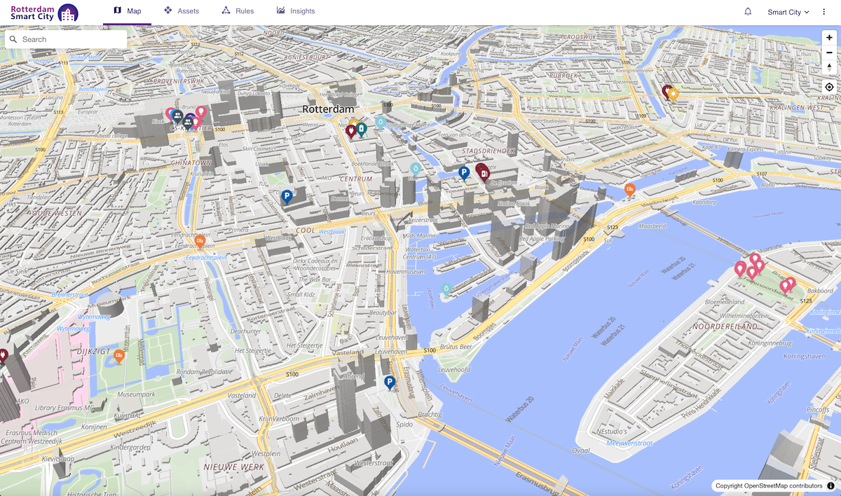Viewport: 841px width, 496px height.
Task: Open the CO2 marker near Maasboulevard
Action: (x=630, y=189)
